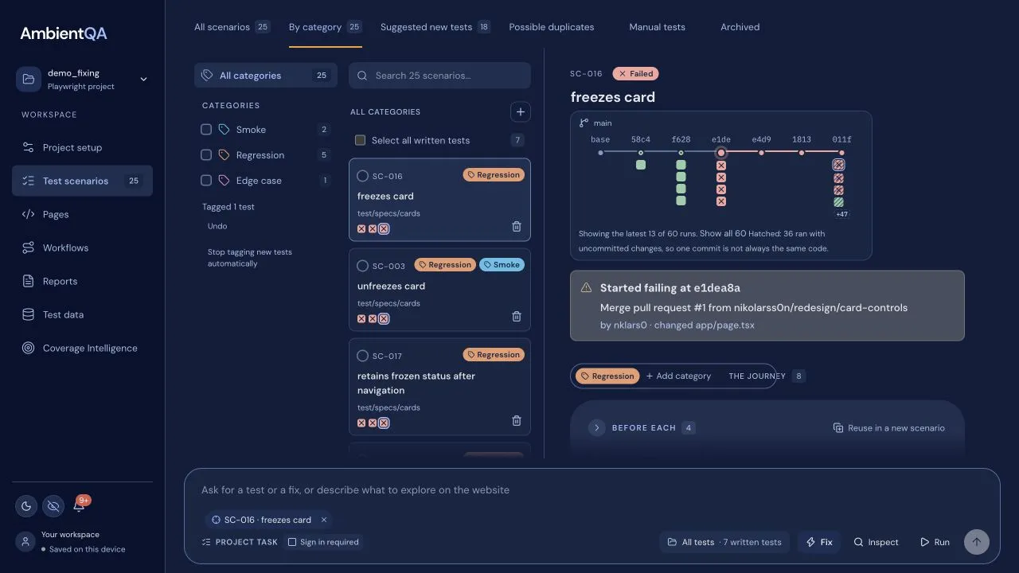Image resolution: width=1019 pixels, height=573 pixels.
Task: Delete SC-016 freezes card with trash icon
Action: (x=516, y=227)
